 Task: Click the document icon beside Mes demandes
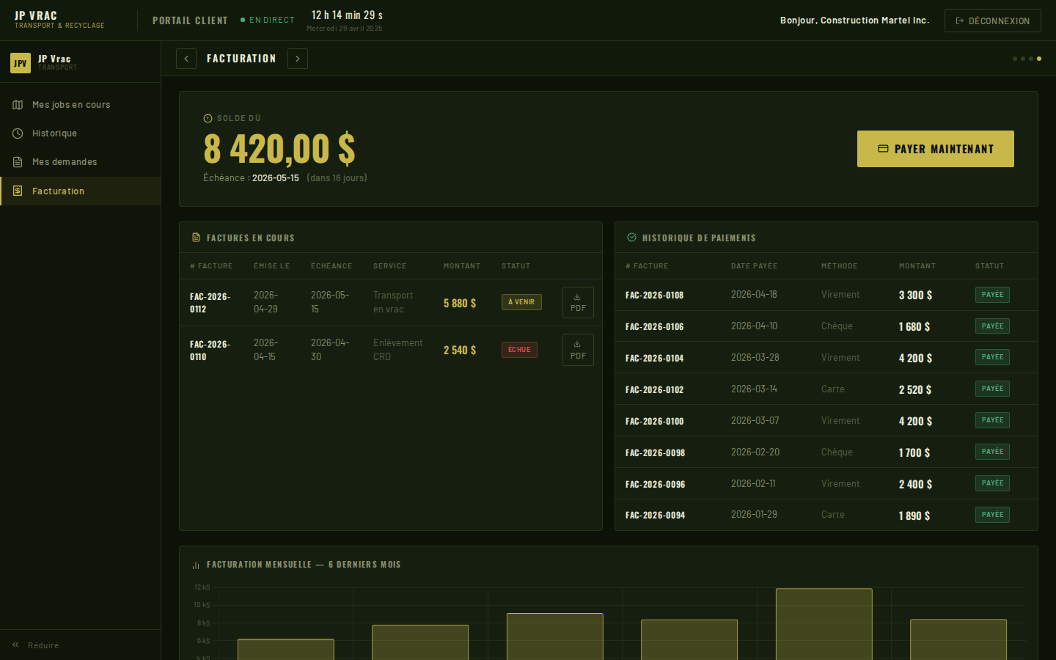coord(18,162)
